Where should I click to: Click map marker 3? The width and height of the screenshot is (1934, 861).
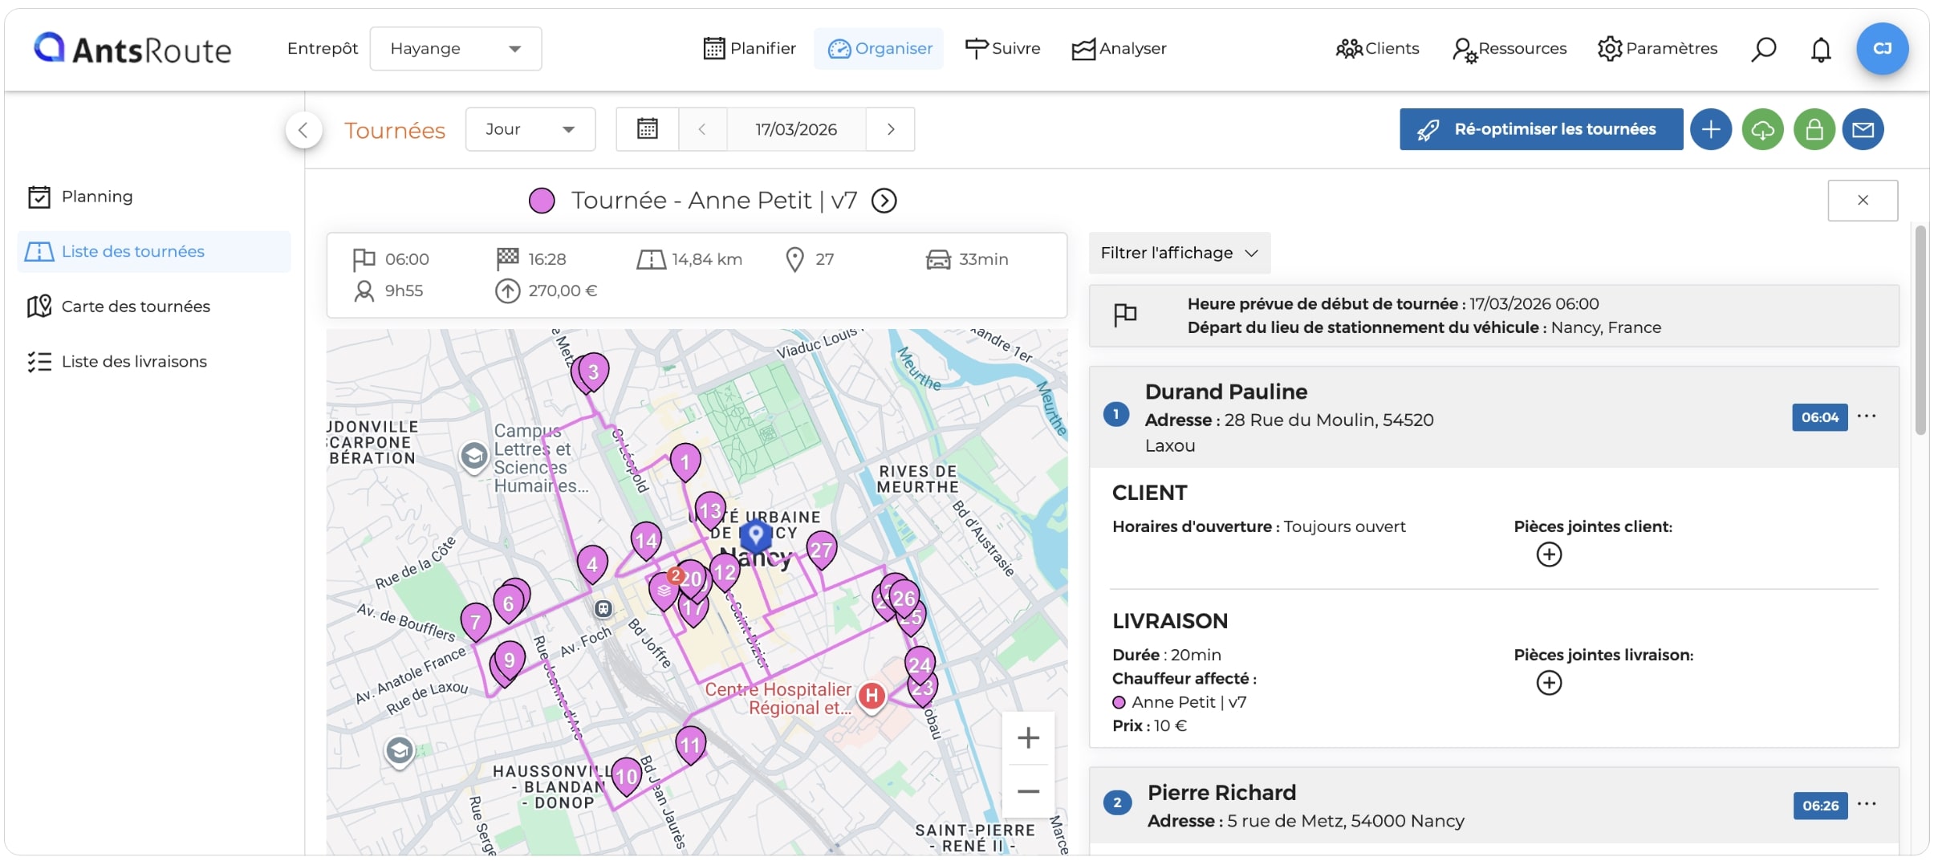pyautogui.click(x=593, y=372)
